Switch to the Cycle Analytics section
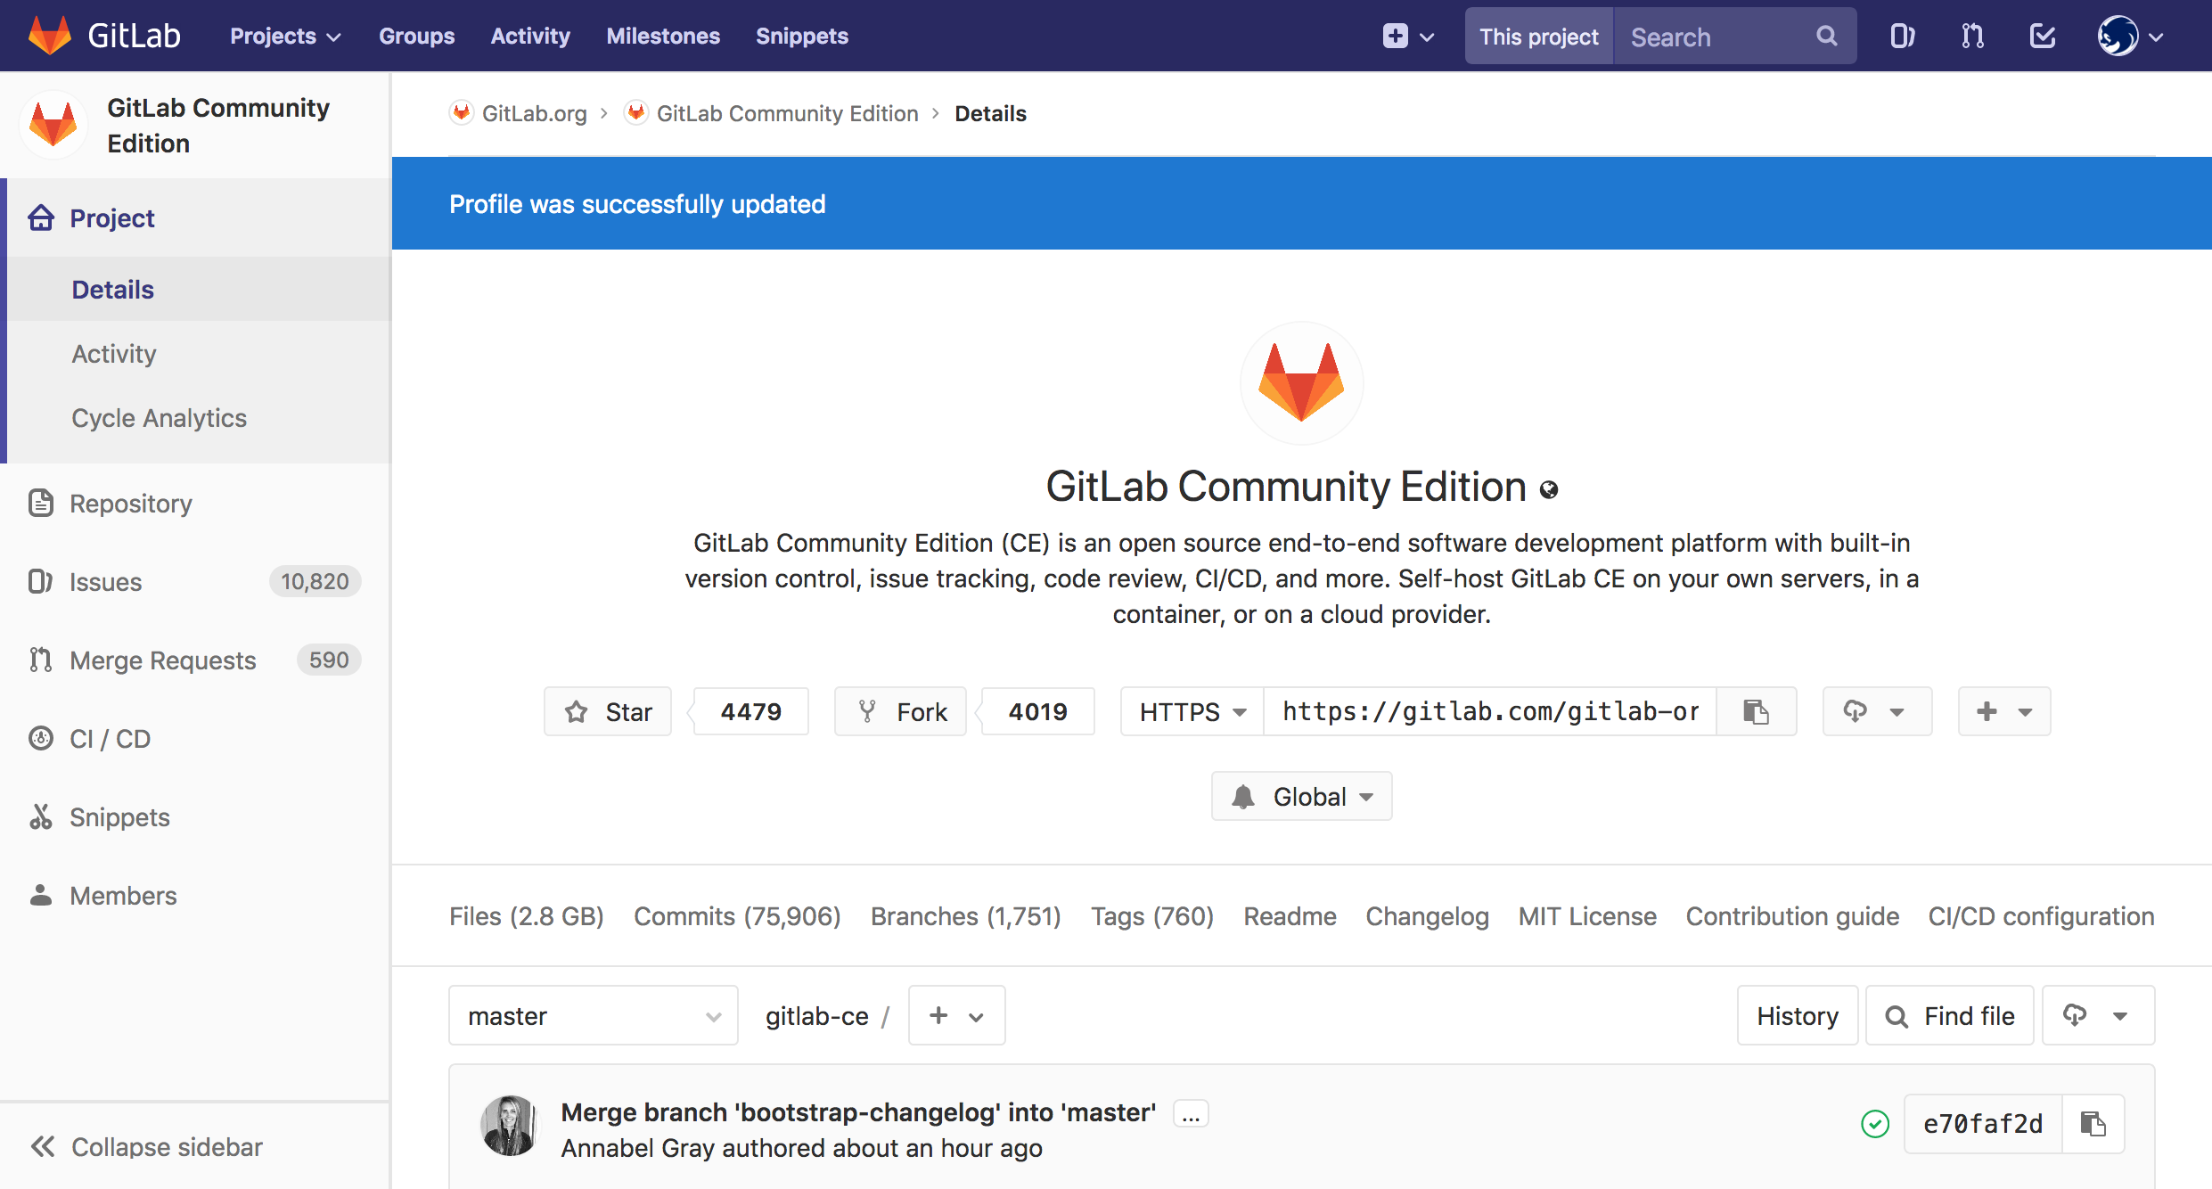The width and height of the screenshot is (2212, 1189). [159, 417]
